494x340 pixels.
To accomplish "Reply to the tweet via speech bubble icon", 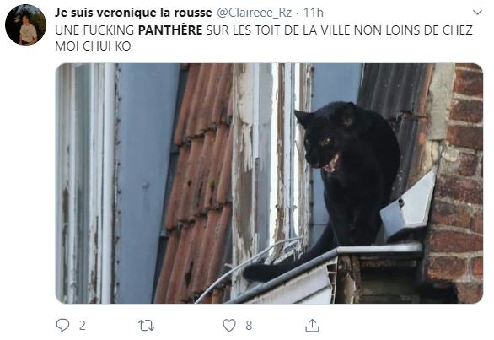I will click(62, 325).
